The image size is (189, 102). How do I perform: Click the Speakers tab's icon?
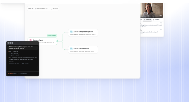(x=153, y=20)
